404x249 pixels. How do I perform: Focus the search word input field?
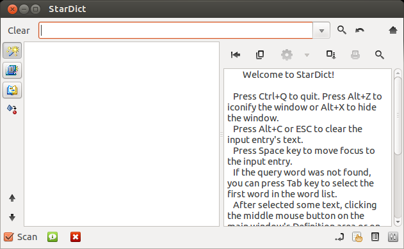tap(175, 30)
